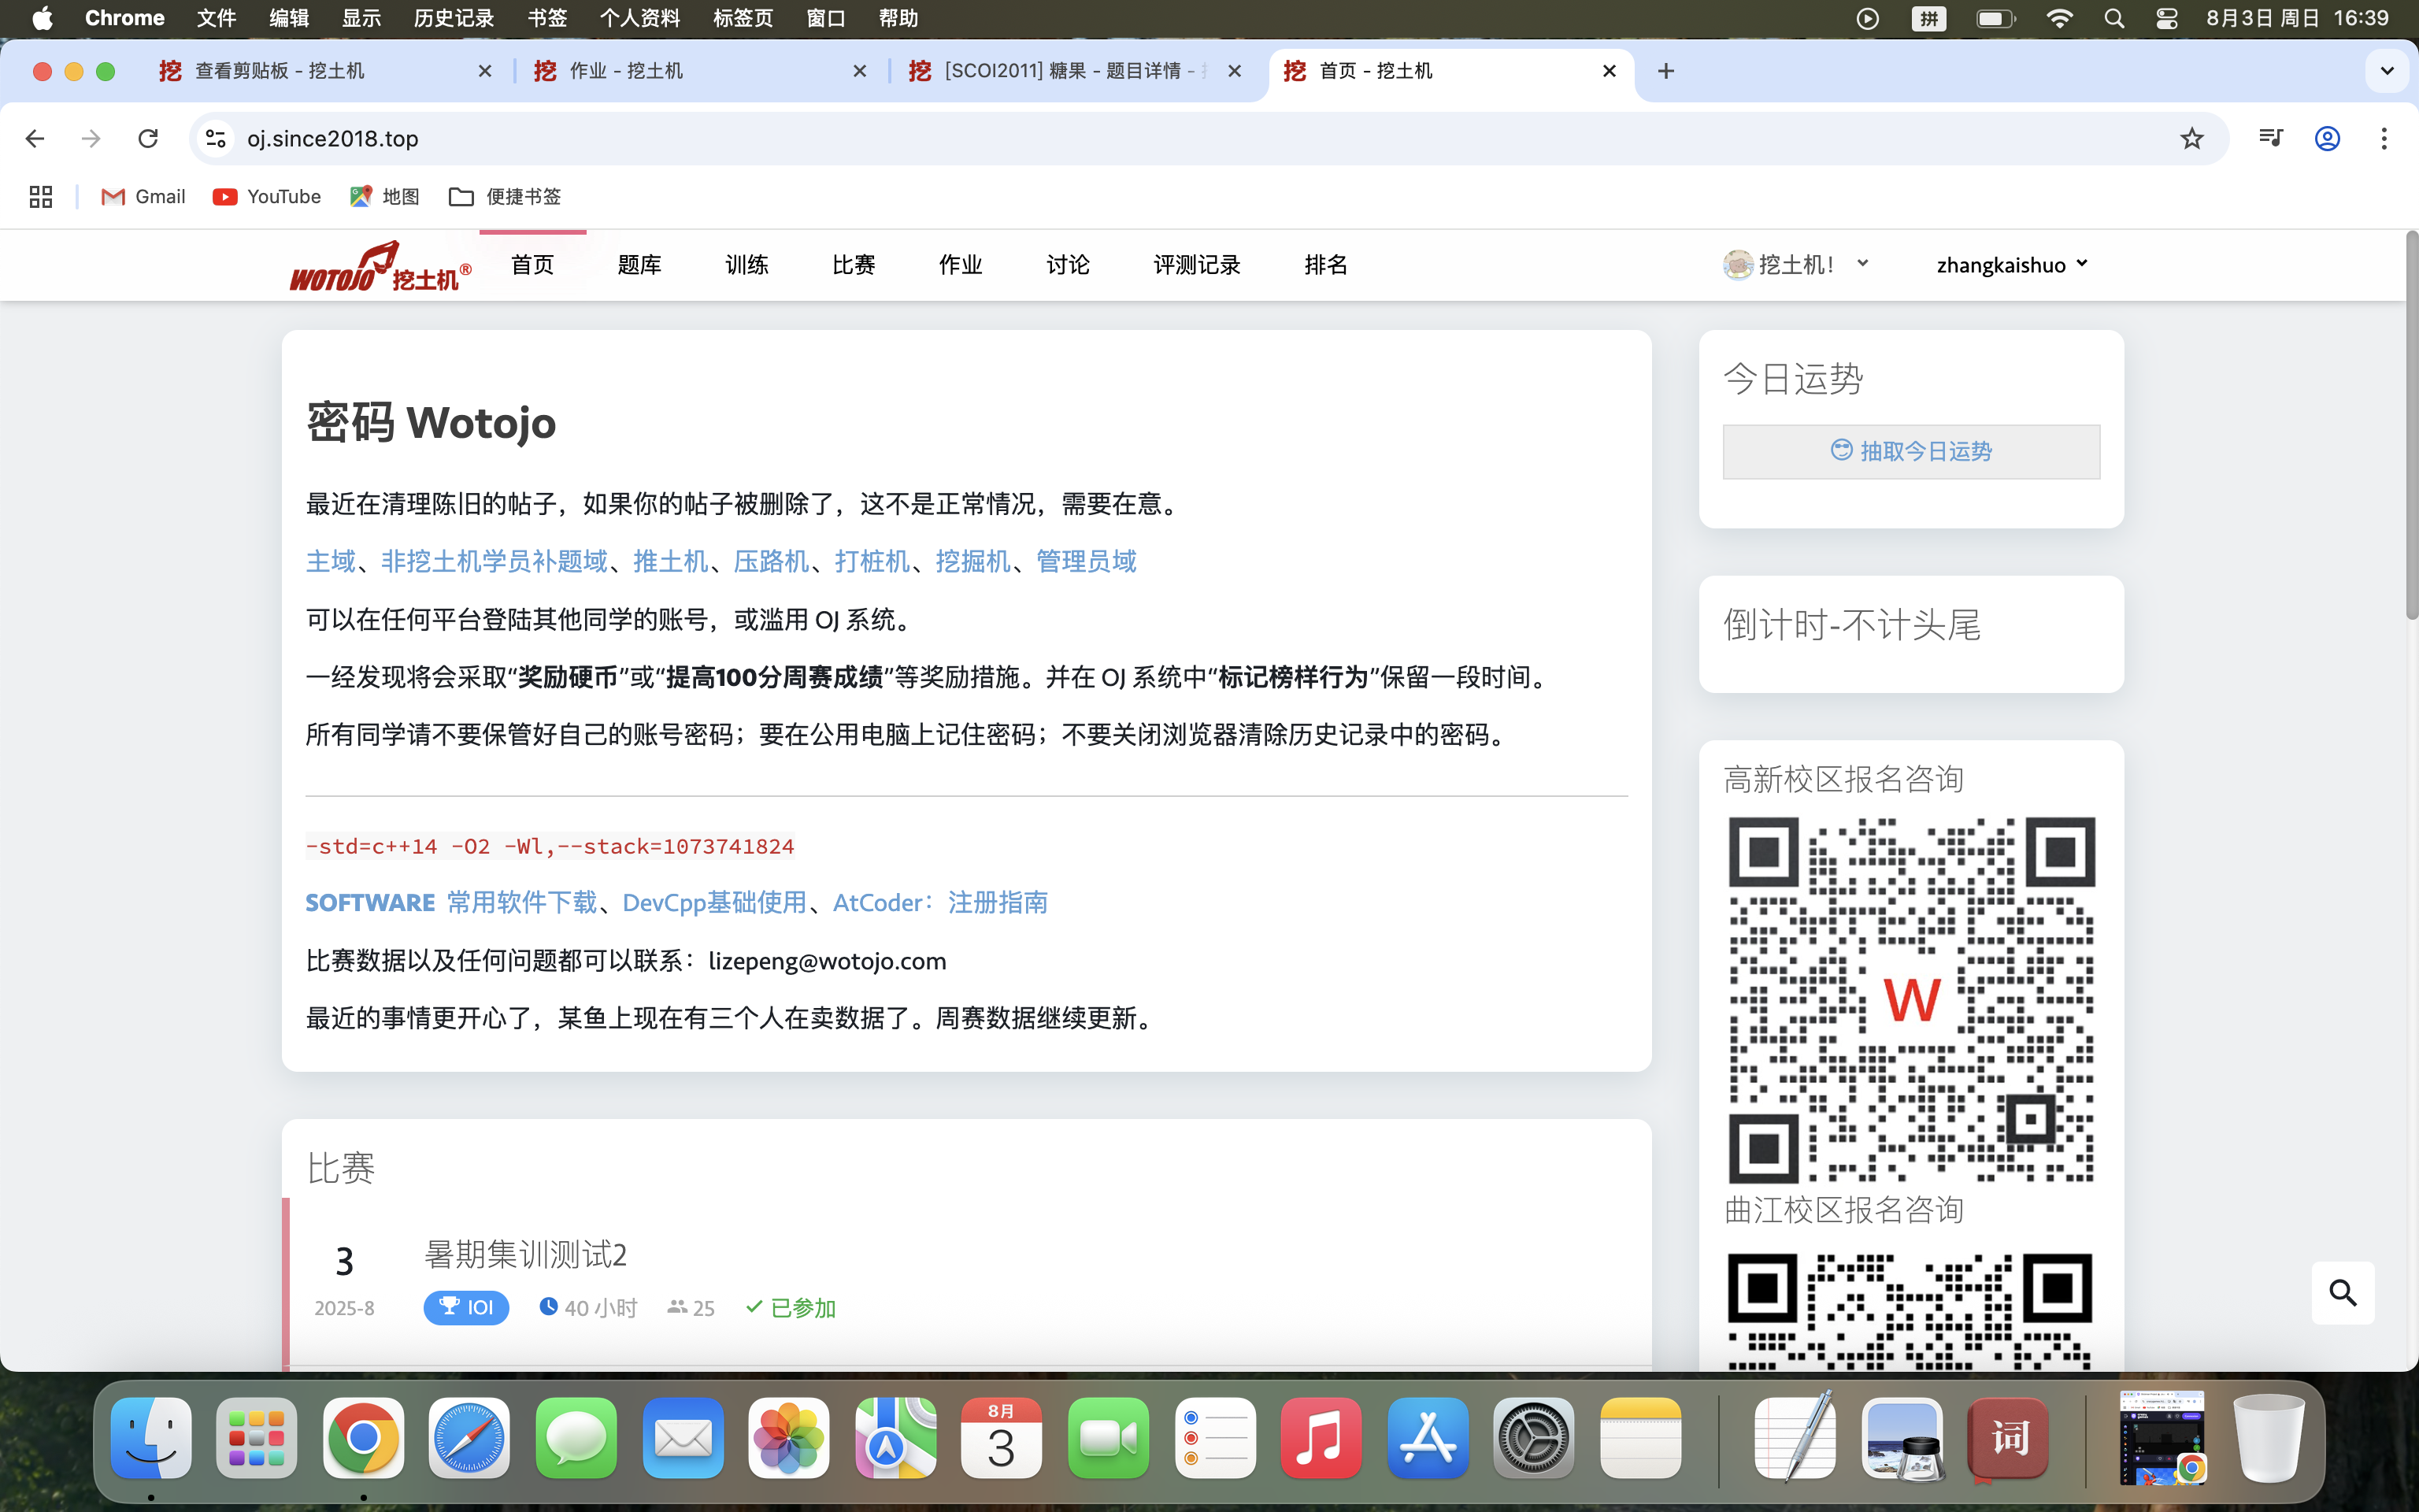The height and width of the screenshot is (1512, 2419).
Task: Open the AtCoder：注册指南 link
Action: (x=941, y=902)
